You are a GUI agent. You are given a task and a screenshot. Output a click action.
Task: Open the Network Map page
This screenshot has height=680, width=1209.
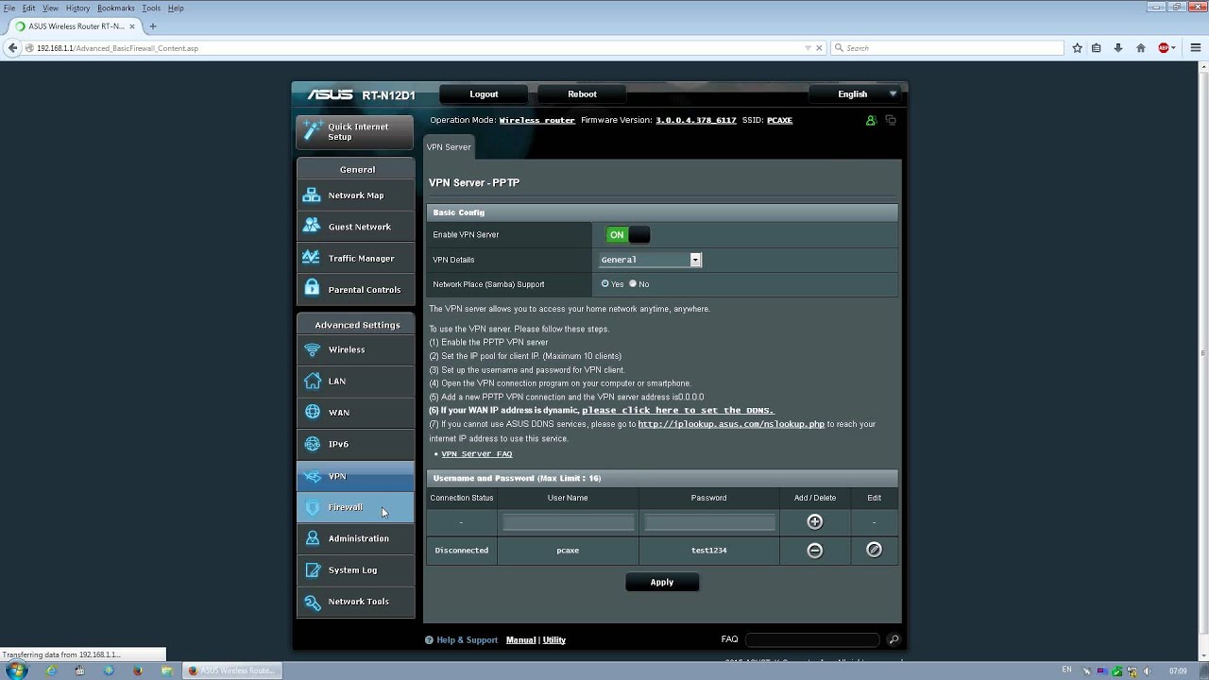(355, 195)
